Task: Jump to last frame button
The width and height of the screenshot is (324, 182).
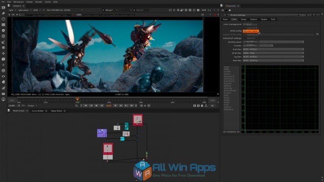Action: point(131,106)
